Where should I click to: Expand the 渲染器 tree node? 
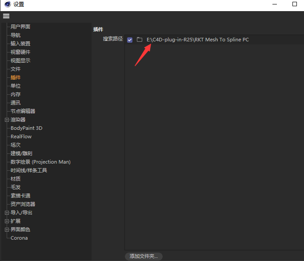click(7, 120)
